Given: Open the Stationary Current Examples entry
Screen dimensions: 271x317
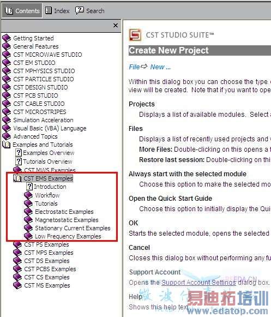Looking at the screenshot, I should pos(73,228).
